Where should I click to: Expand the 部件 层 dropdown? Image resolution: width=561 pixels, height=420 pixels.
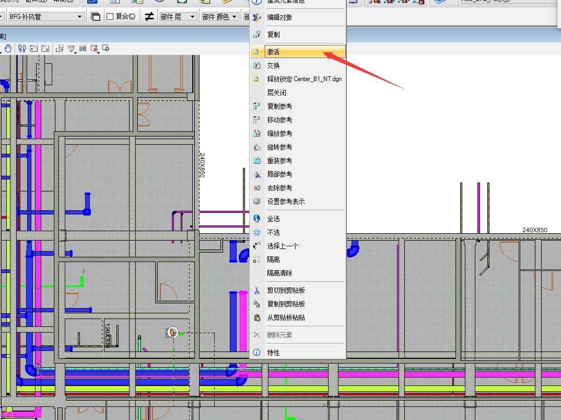(x=192, y=17)
